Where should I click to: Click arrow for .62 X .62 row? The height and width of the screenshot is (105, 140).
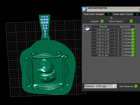click(x=133, y=55)
